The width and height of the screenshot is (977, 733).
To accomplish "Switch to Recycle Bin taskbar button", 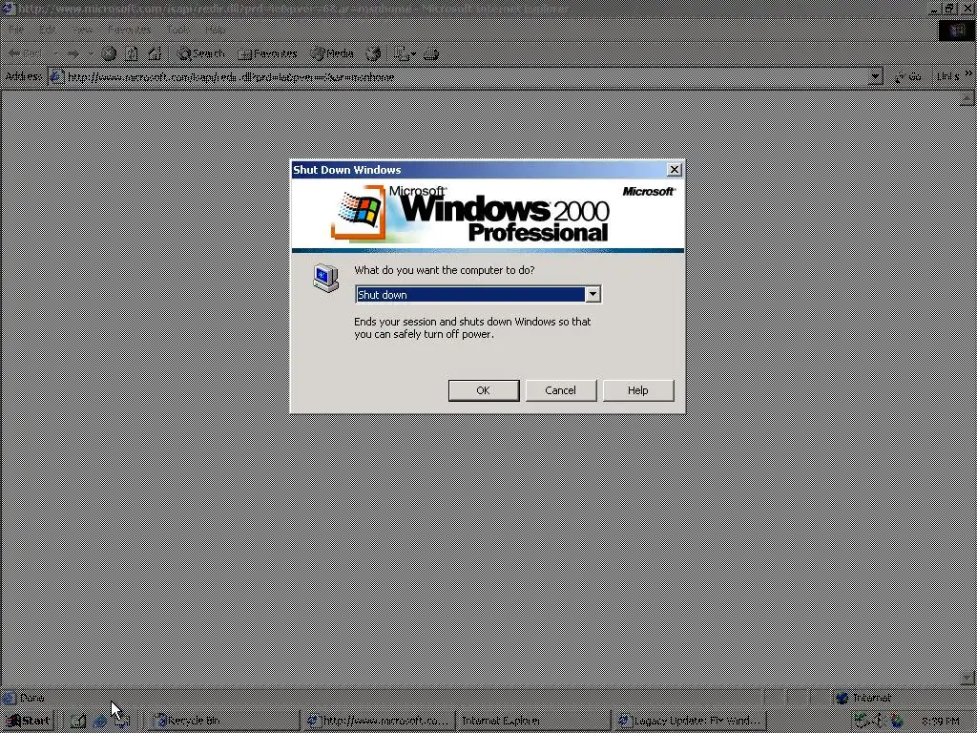I will click(x=223, y=721).
